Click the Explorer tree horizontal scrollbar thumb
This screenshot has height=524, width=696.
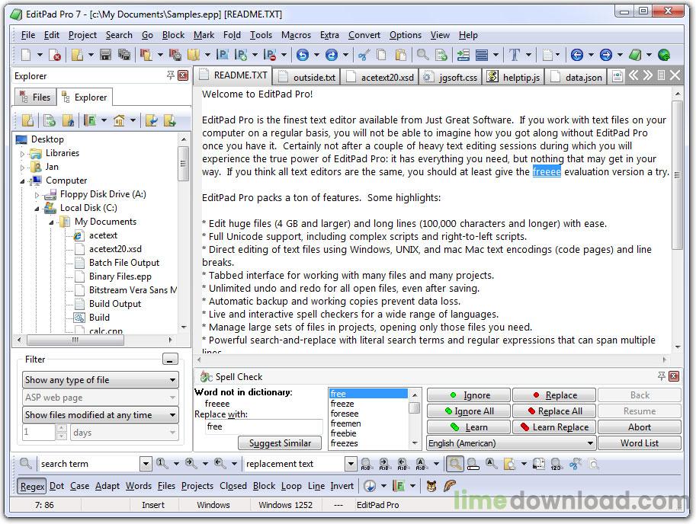click(x=75, y=340)
